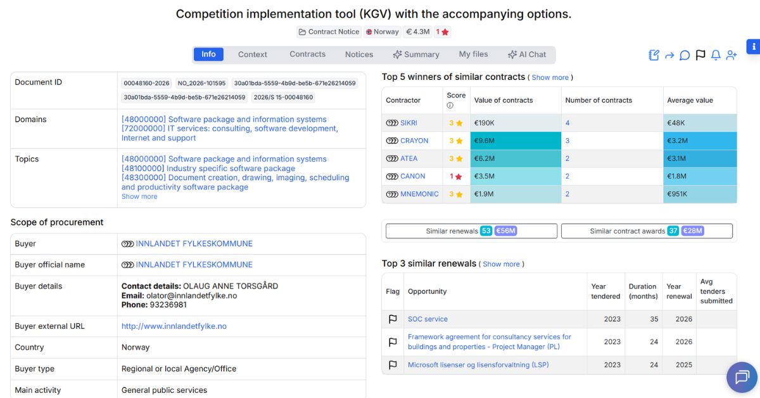Image resolution: width=760 pixels, height=398 pixels.
Task: Open the floating chat widget at bottom right
Action: tap(742, 378)
